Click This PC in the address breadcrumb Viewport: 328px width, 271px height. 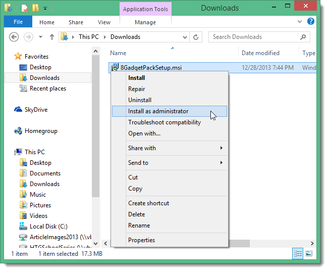pos(89,37)
